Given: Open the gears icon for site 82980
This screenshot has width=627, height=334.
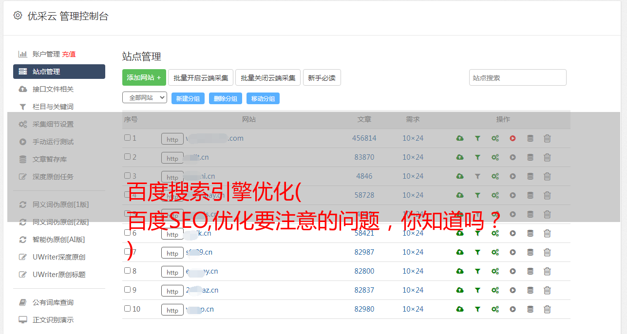Looking at the screenshot, I should point(495,309).
